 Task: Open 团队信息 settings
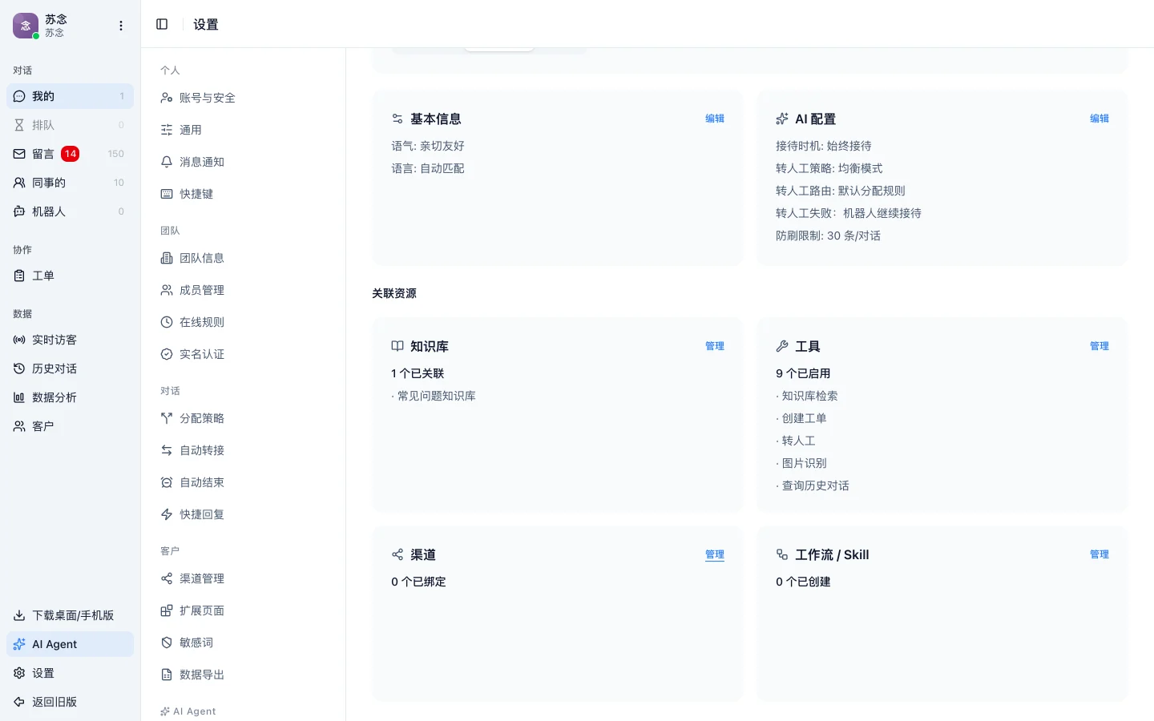pyautogui.click(x=243, y=258)
